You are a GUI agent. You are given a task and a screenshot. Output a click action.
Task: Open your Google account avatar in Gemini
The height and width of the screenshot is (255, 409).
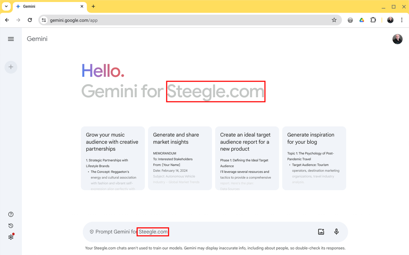(397, 39)
